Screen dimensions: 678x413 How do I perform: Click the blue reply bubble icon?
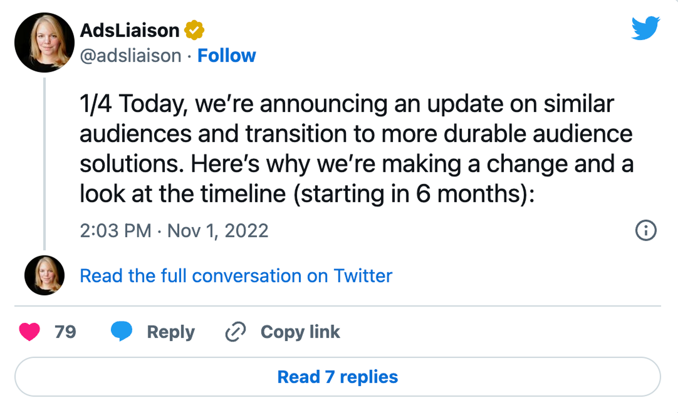(121, 331)
